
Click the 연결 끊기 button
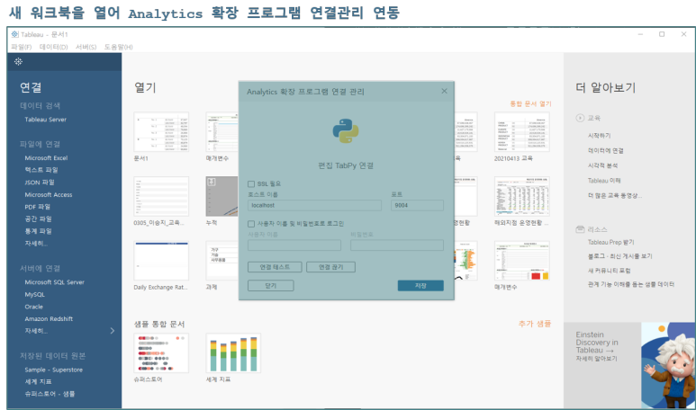[x=330, y=267]
